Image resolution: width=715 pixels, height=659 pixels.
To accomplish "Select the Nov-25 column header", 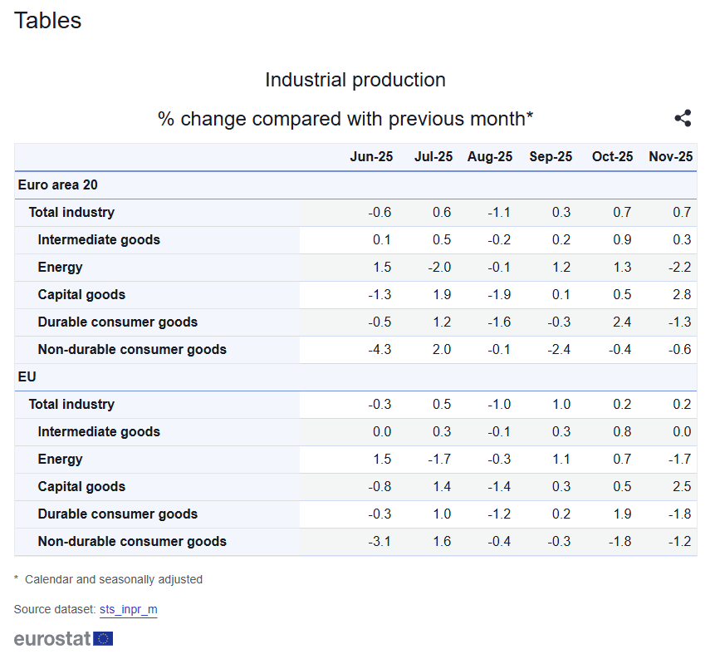I will click(670, 156).
